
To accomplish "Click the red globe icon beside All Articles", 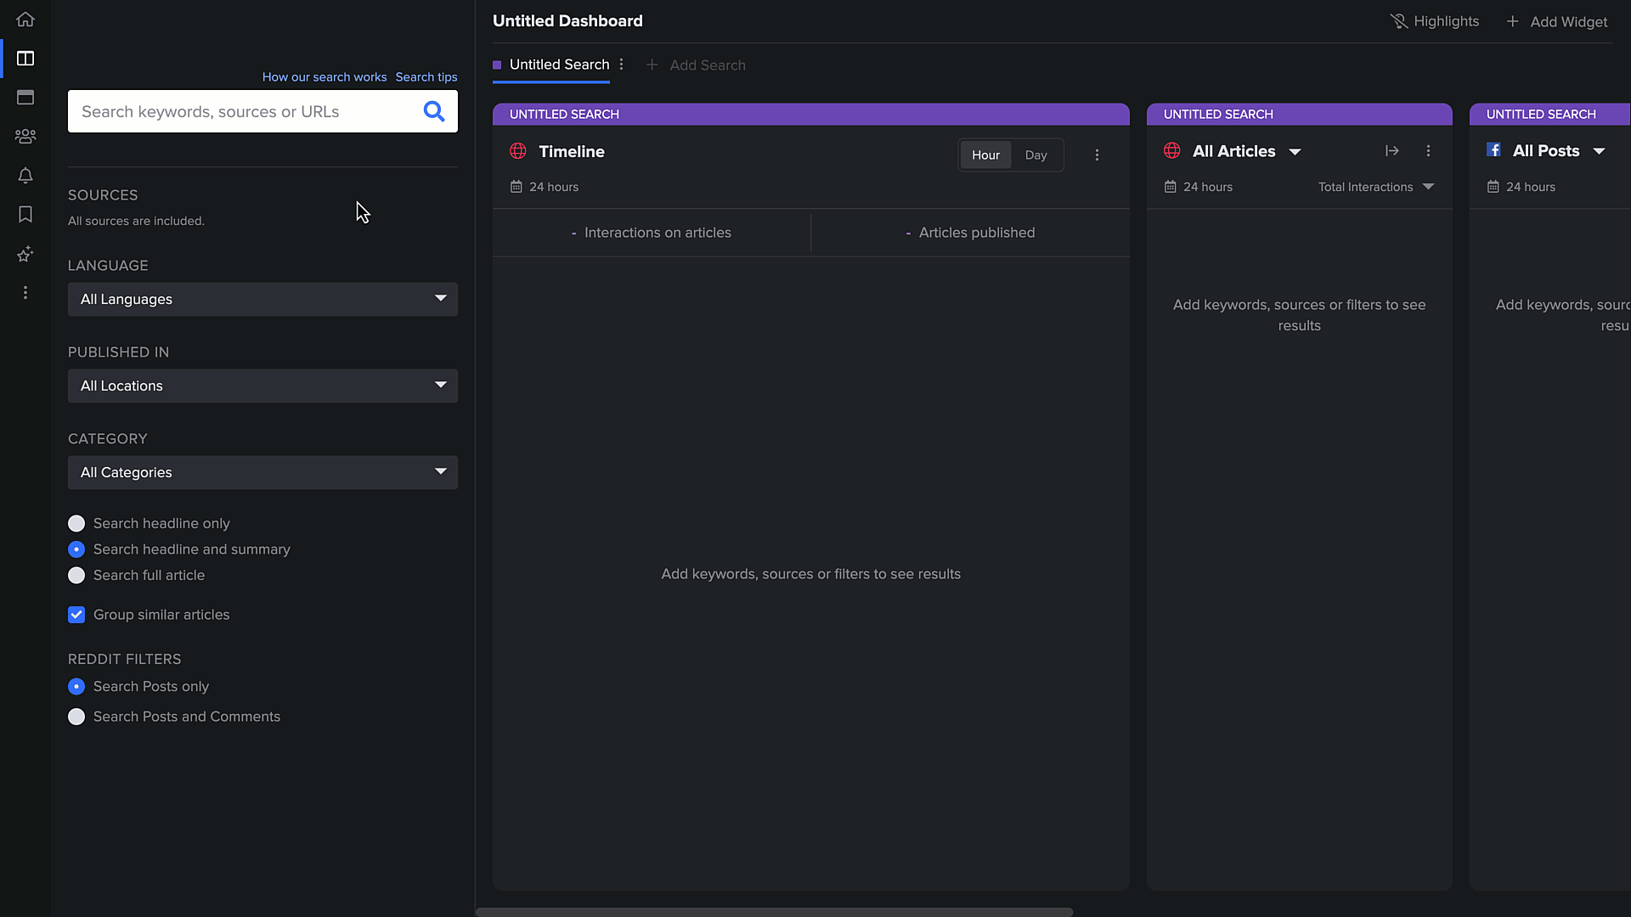I will [x=1172, y=151].
